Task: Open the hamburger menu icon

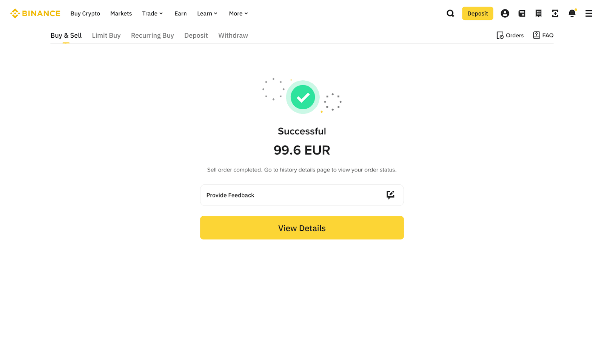Action: coord(589,14)
